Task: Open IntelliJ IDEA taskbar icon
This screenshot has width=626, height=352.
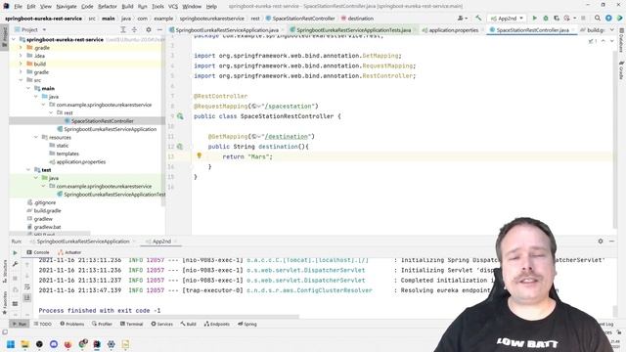Action: [97, 344]
